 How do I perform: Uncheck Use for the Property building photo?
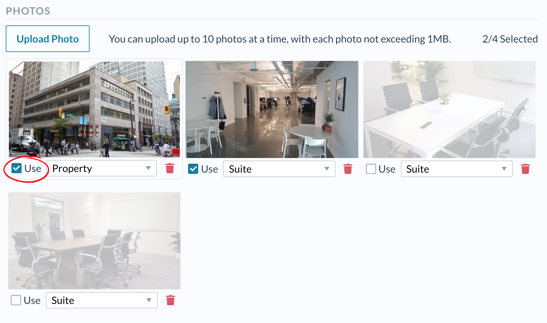tap(17, 168)
